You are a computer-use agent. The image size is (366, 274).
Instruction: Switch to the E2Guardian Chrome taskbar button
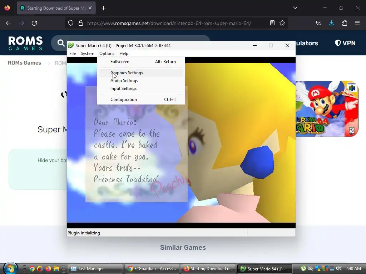(x=152, y=269)
